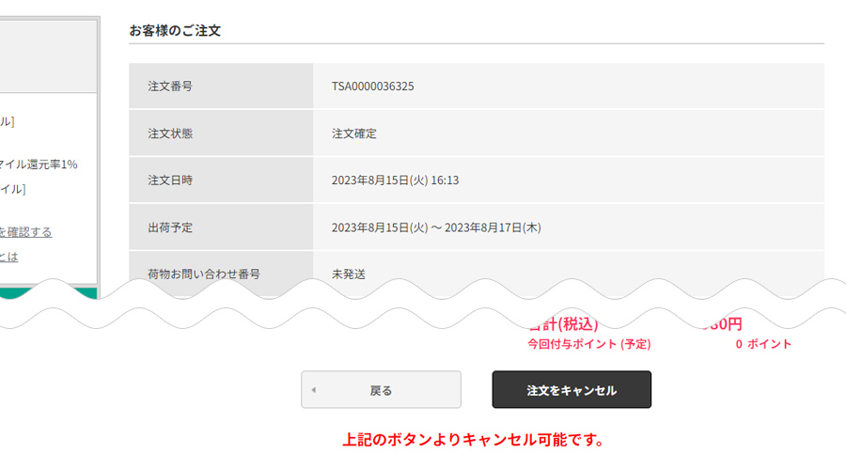Click the 注文確定 status value

pyautogui.click(x=354, y=133)
